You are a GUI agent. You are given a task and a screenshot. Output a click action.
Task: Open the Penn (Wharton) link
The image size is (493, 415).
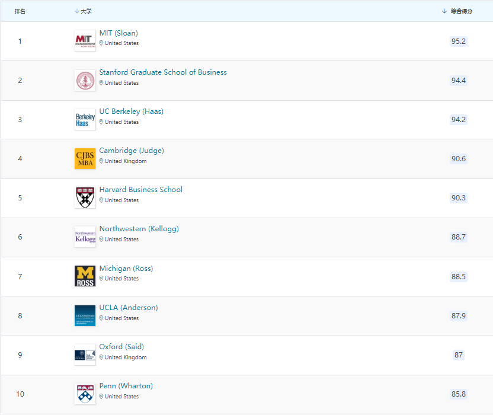[x=126, y=386]
